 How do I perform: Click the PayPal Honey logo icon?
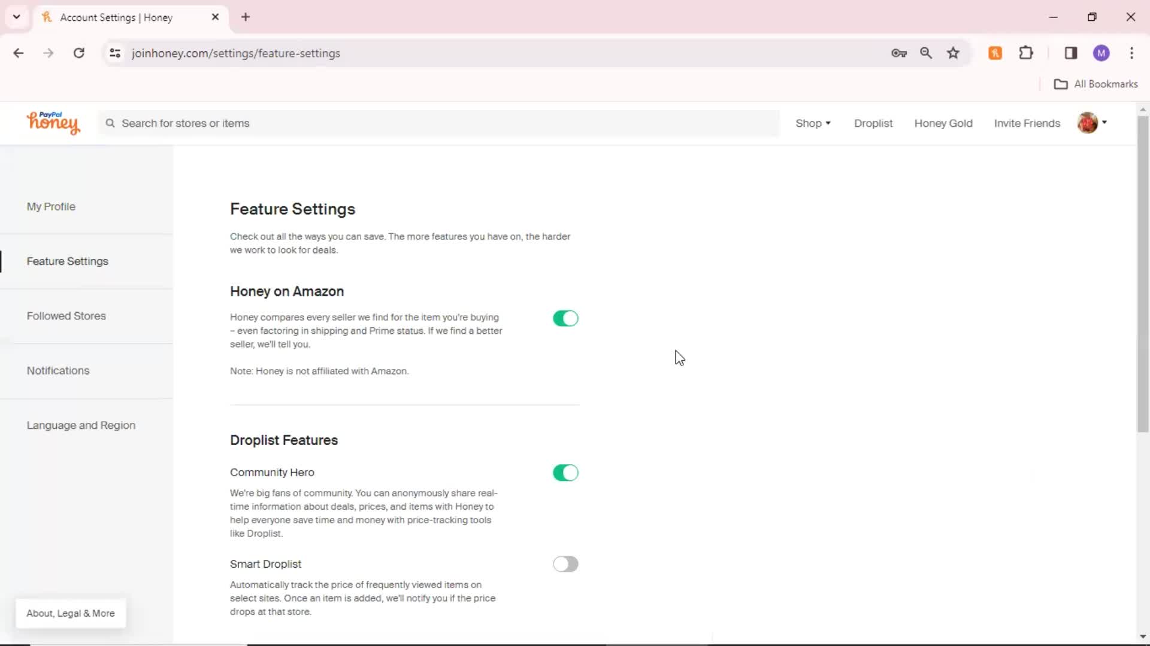(x=52, y=123)
